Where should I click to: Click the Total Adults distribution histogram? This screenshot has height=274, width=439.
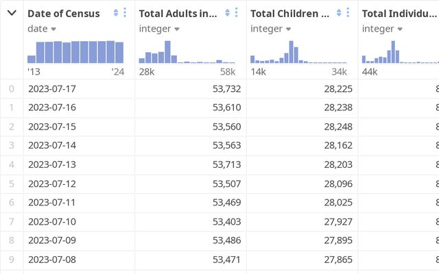[x=187, y=52]
